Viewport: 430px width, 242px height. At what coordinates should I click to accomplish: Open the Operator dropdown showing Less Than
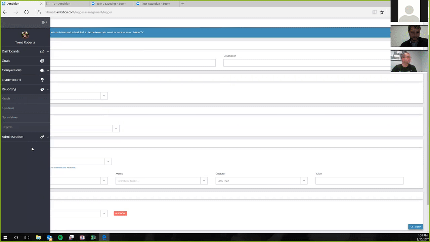(261, 181)
